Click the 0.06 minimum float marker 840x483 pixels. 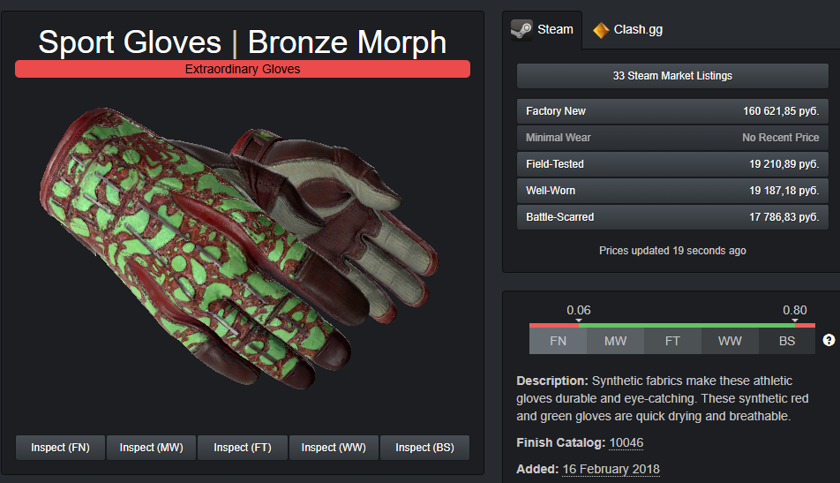point(579,310)
